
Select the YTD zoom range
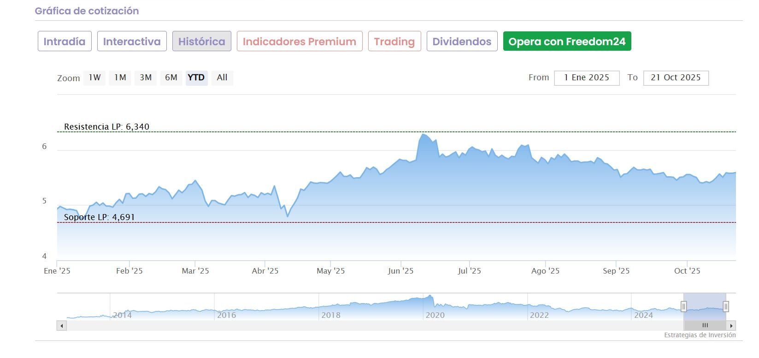pyautogui.click(x=196, y=78)
